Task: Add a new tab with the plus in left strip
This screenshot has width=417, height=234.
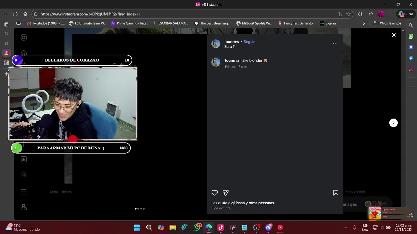Action: pyautogui.click(x=6, y=74)
